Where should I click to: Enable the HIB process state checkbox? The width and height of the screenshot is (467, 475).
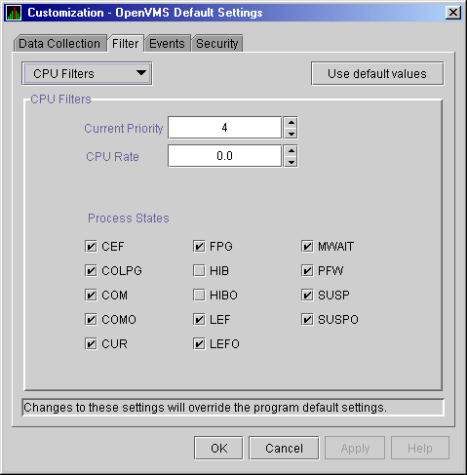[x=199, y=270]
